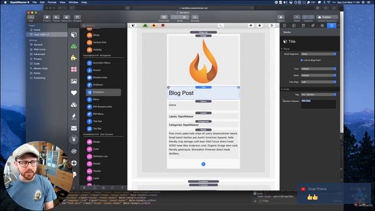Open the View menu

click(62, 2)
